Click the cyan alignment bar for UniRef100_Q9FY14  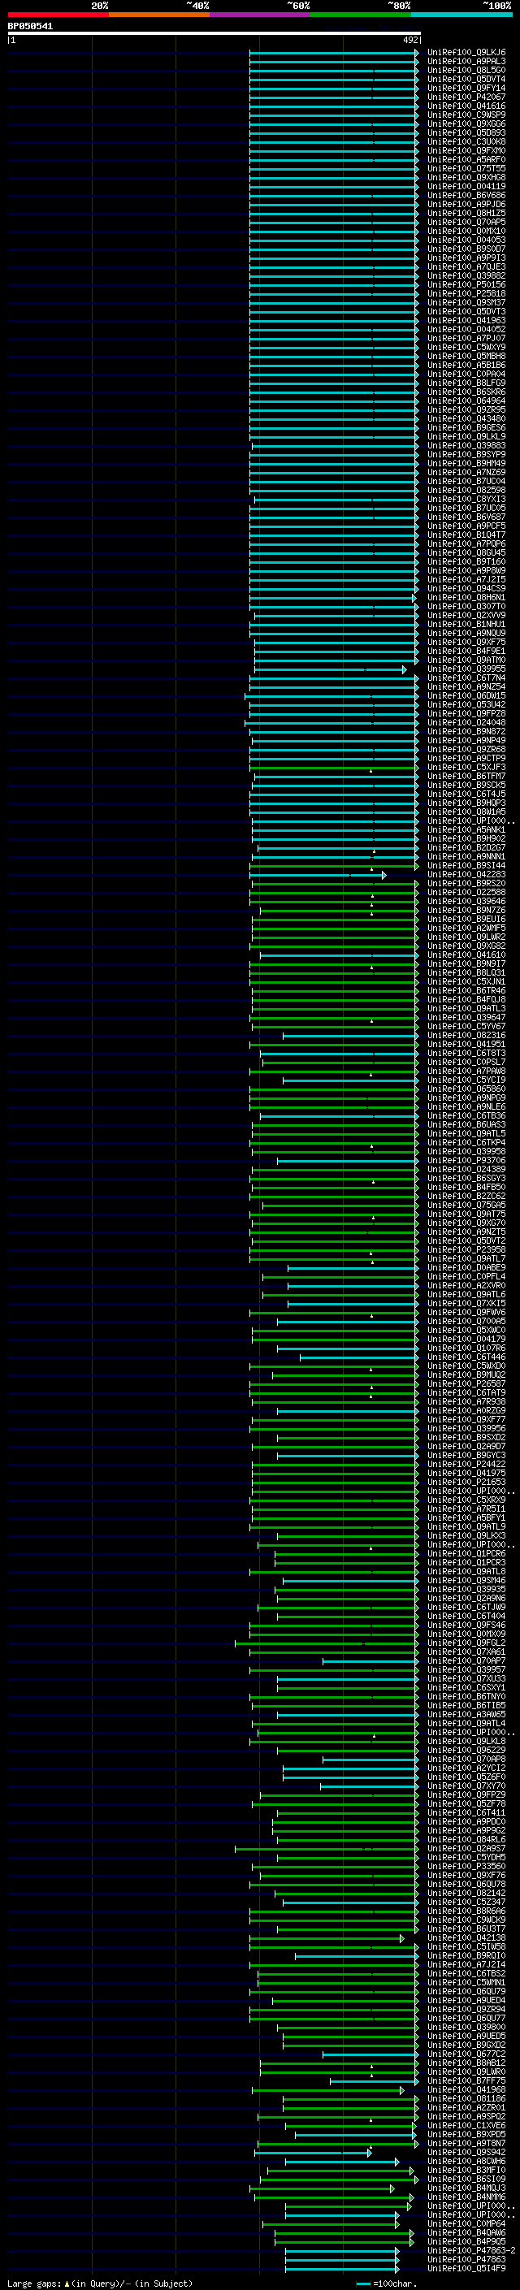(333, 88)
